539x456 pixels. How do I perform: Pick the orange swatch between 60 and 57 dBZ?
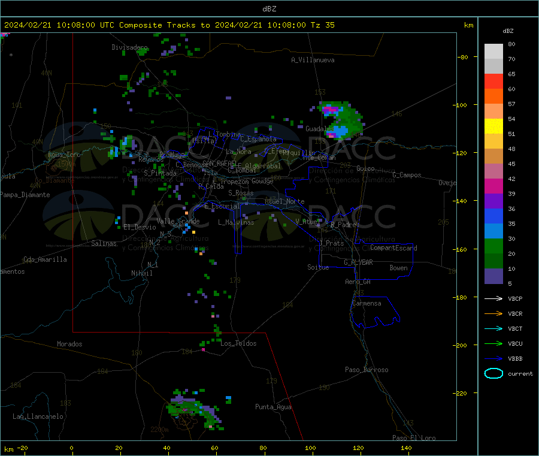493,96
